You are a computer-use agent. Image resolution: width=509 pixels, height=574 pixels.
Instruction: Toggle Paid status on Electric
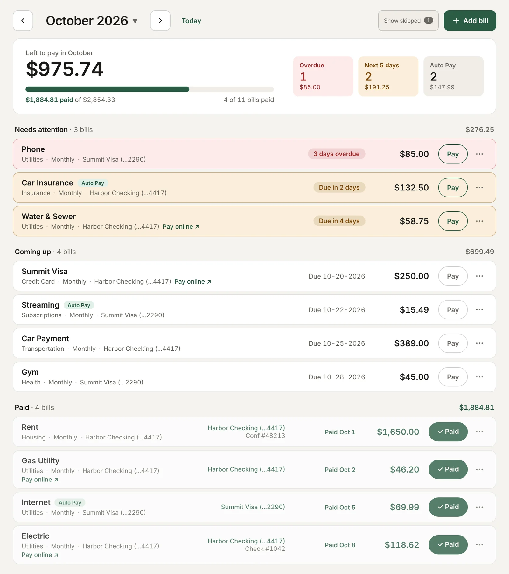click(x=448, y=545)
